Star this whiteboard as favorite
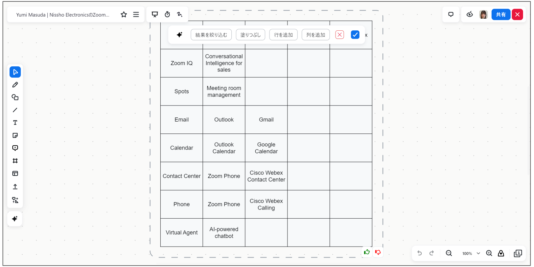Screen dimensions: 534x267 click(x=124, y=14)
